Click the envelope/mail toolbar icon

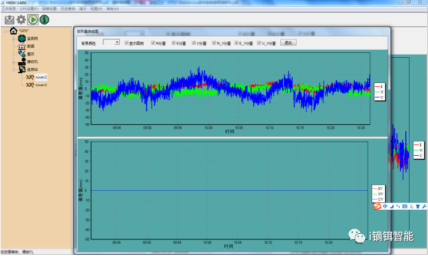coord(10,20)
